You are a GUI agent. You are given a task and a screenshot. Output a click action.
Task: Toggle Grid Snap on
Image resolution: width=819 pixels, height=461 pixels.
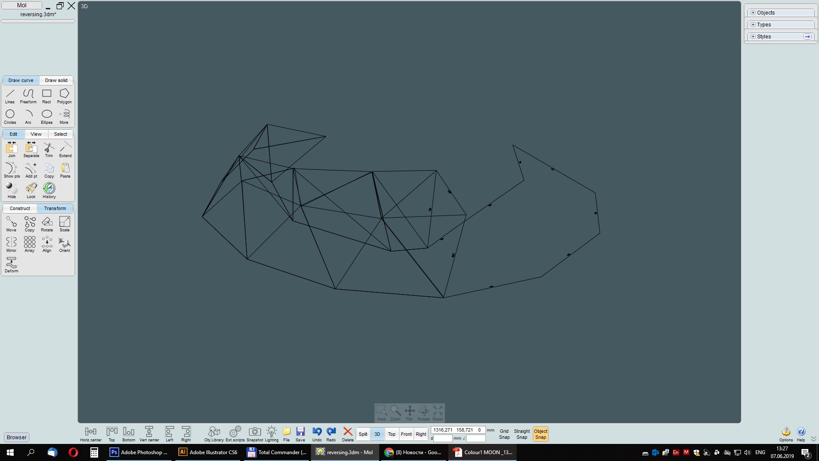tap(504, 434)
